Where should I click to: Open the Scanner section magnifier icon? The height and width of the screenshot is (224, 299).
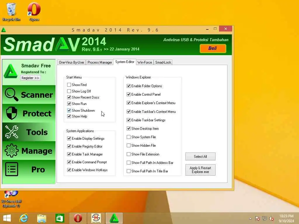pyautogui.click(x=11, y=94)
